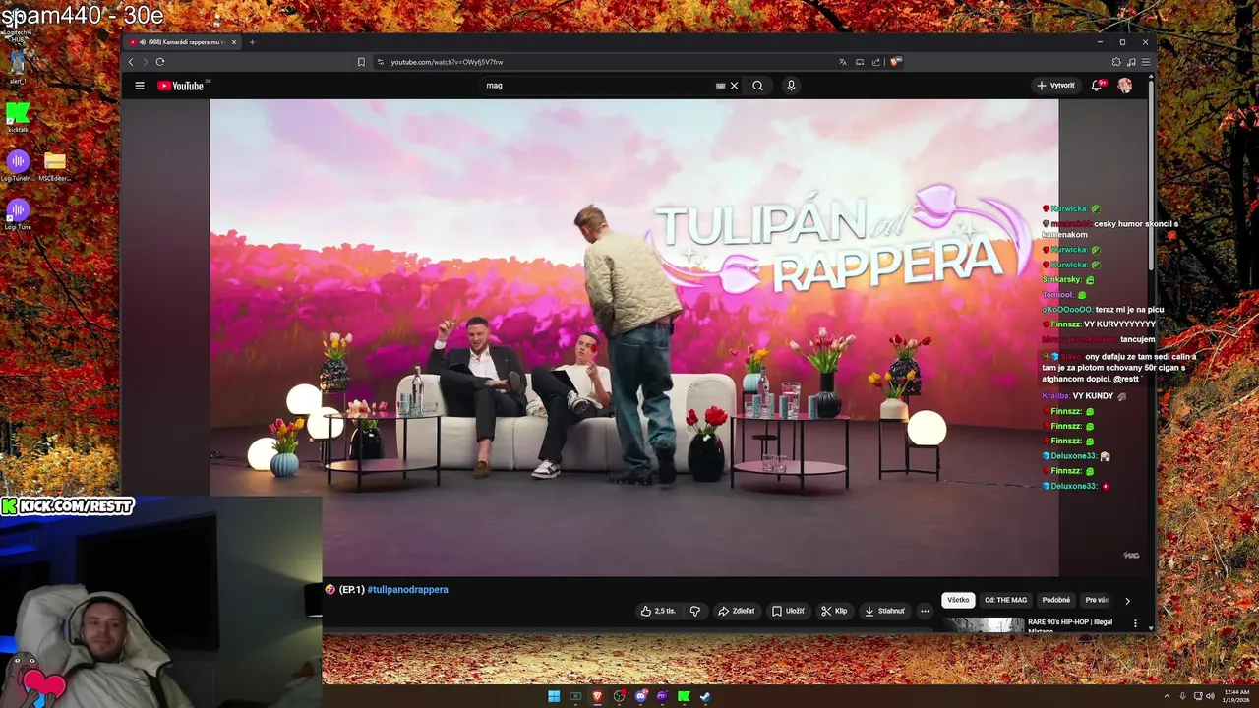Click the address bar URL
This screenshot has width=1259, height=708.
point(448,62)
